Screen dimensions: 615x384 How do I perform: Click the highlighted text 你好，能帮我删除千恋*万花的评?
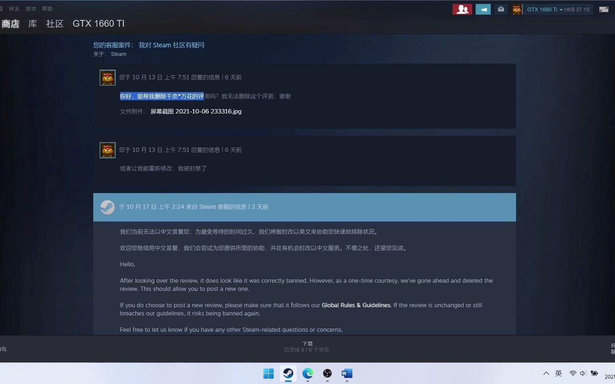[x=162, y=96]
